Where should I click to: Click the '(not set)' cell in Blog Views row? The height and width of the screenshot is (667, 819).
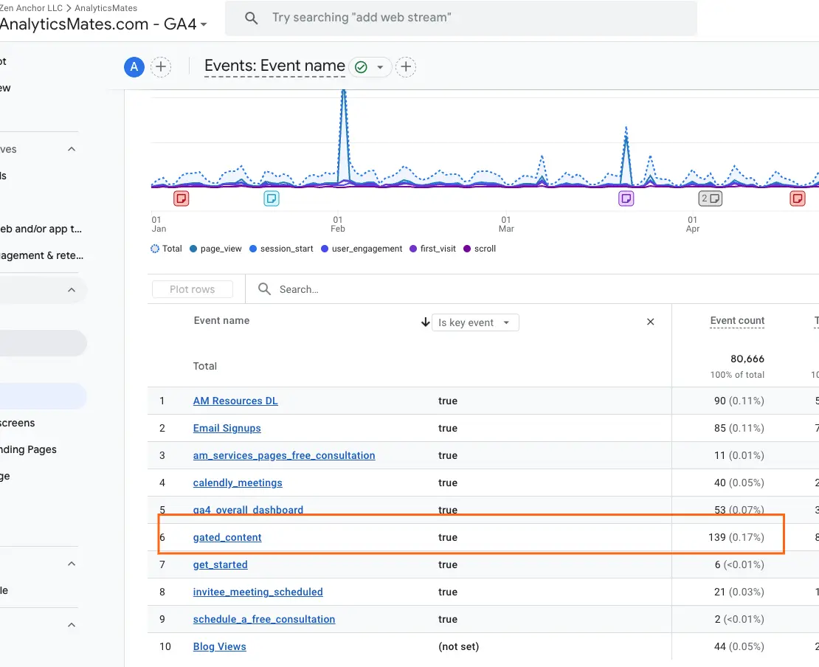click(x=459, y=646)
